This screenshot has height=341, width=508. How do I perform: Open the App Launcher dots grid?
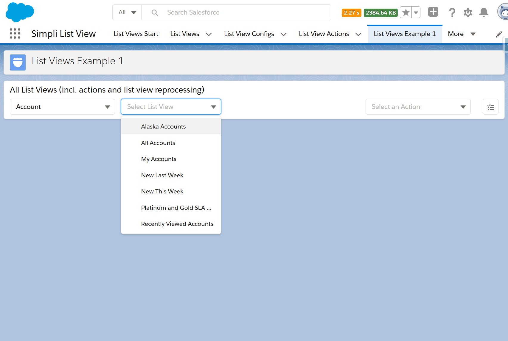(x=15, y=34)
